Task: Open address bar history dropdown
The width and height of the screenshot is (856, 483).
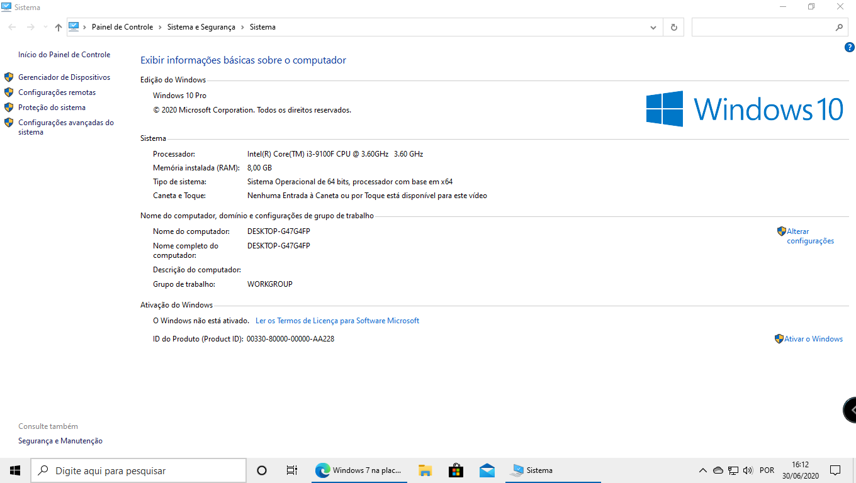Action: [654, 27]
